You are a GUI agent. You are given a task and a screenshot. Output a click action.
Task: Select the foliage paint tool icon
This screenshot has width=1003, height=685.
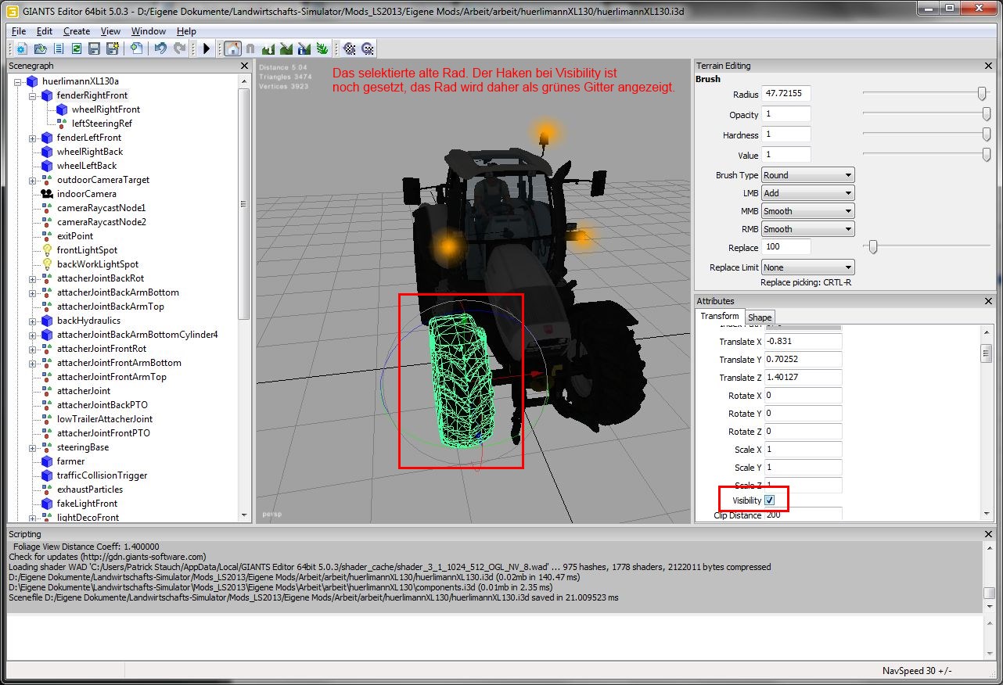tap(322, 48)
